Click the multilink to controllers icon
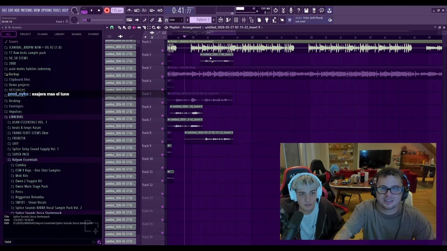This screenshot has height=251, width=447. [x=152, y=20]
